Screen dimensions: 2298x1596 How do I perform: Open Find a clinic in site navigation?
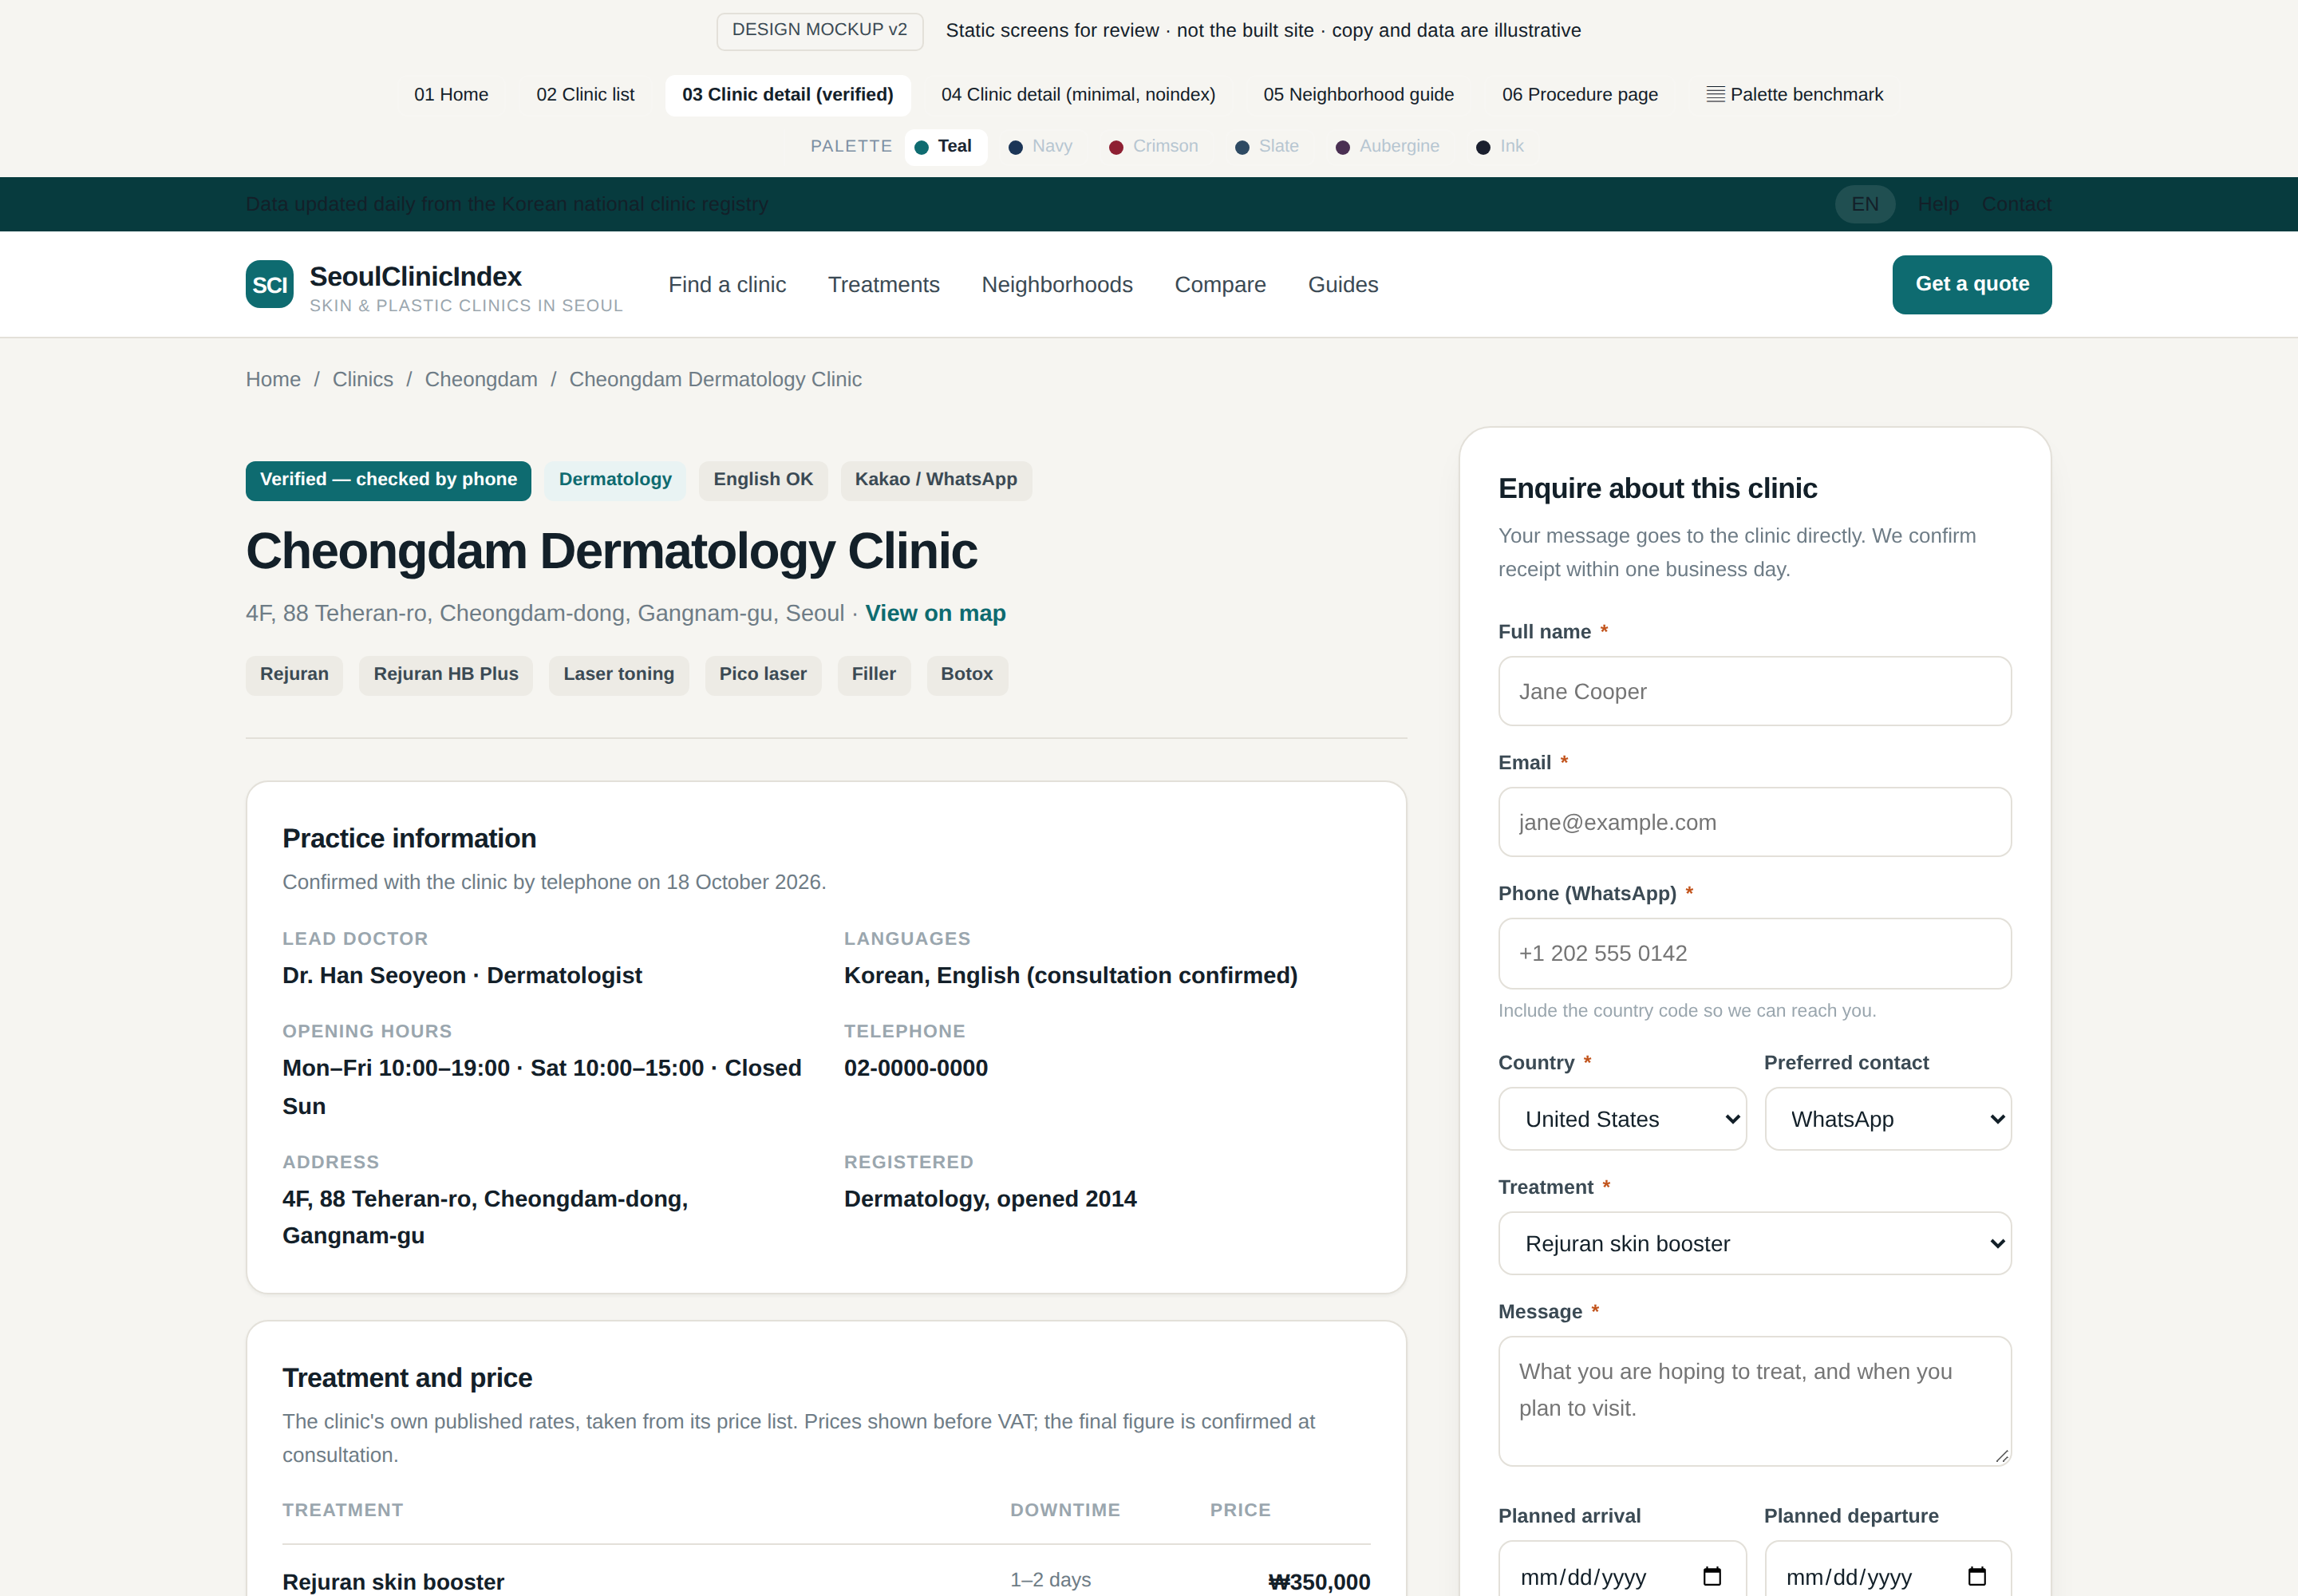click(727, 285)
